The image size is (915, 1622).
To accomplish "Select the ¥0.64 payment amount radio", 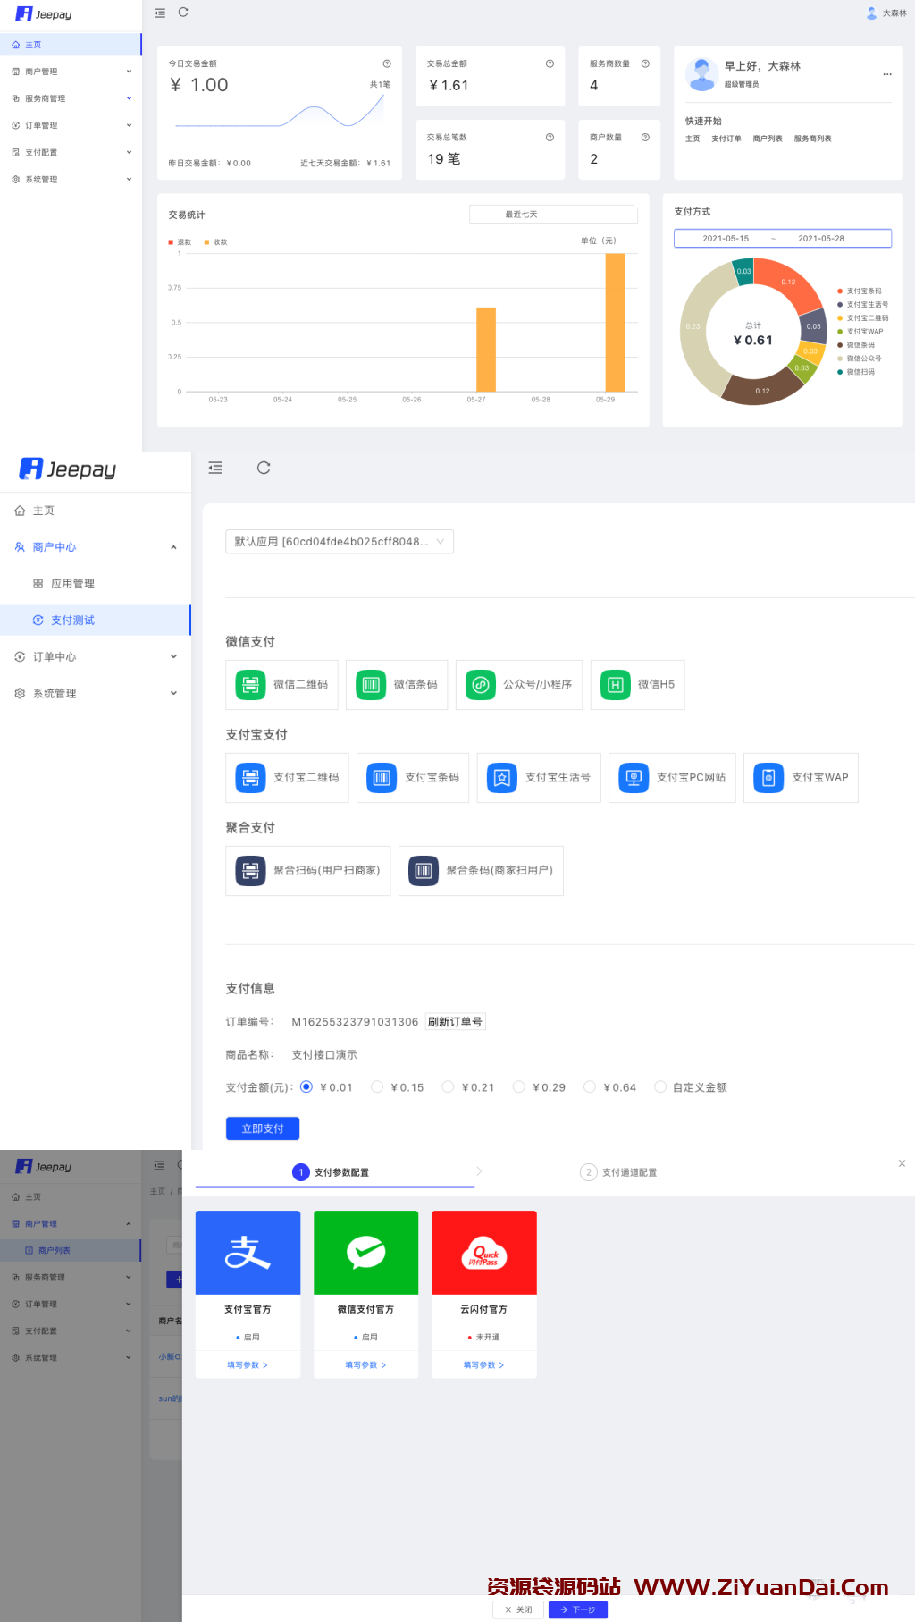I will tap(590, 1087).
